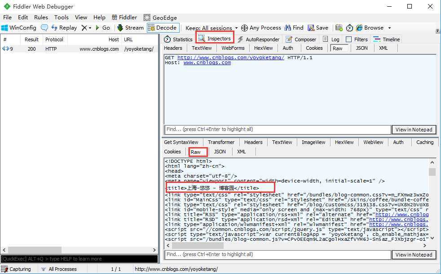This screenshot has height=274, width=441.
Task: Switch to the Timeline tab
Action: (386, 39)
